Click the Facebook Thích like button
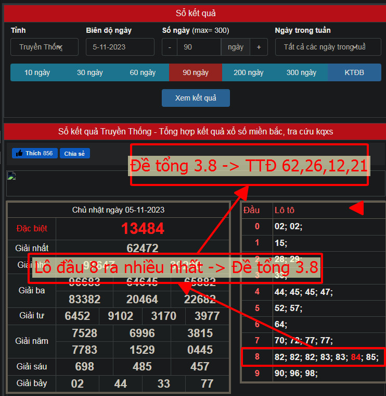The width and height of the screenshot is (386, 396). pos(34,153)
